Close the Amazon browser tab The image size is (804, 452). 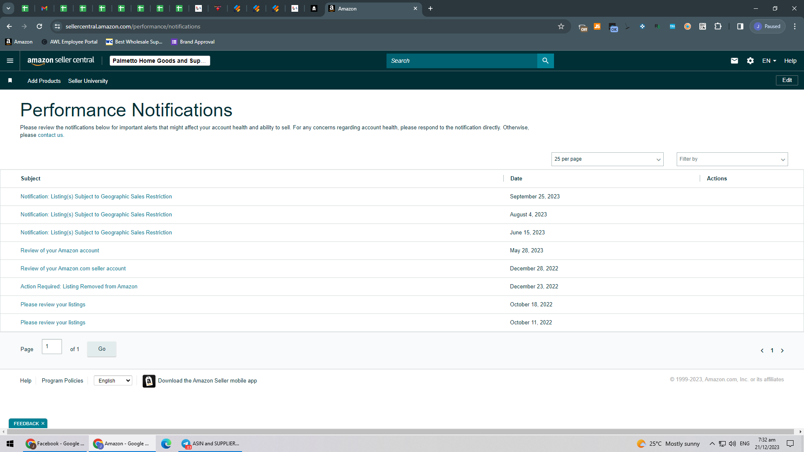coord(415,8)
